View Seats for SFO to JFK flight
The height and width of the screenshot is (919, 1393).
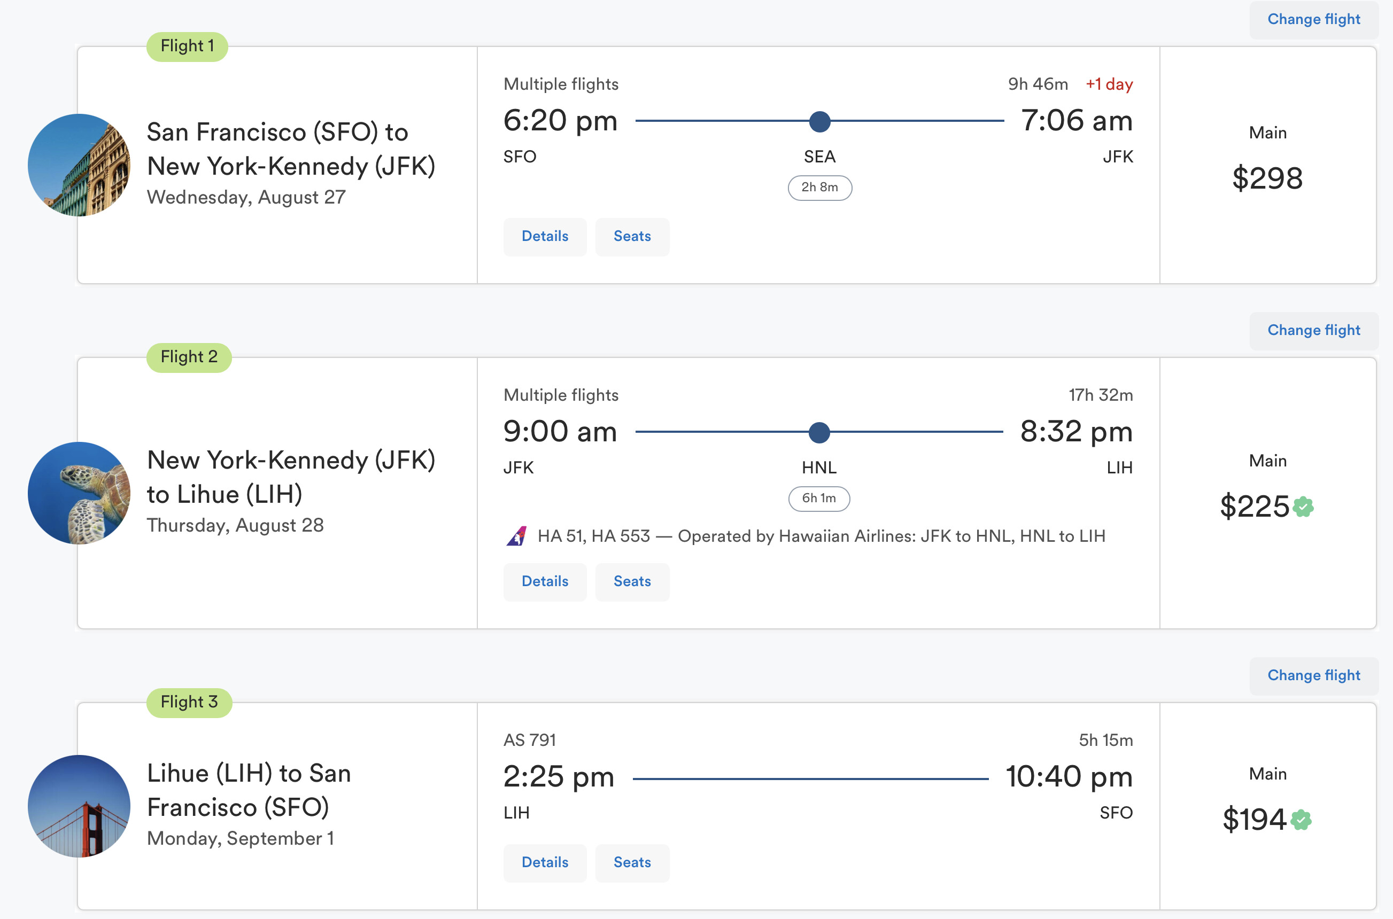click(632, 237)
